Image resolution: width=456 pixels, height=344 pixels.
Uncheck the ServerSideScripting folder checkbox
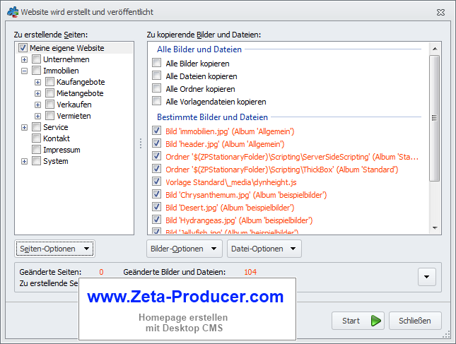[157, 156]
